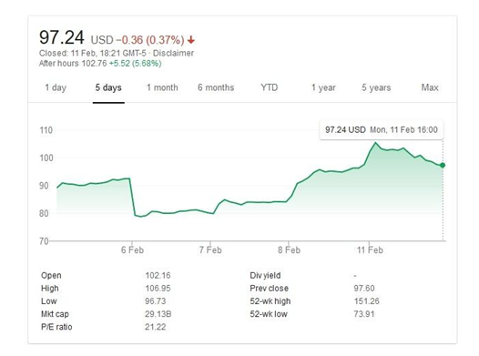Click the 97.24 USD chart tooltip
The width and height of the screenshot is (479, 356).
point(382,130)
